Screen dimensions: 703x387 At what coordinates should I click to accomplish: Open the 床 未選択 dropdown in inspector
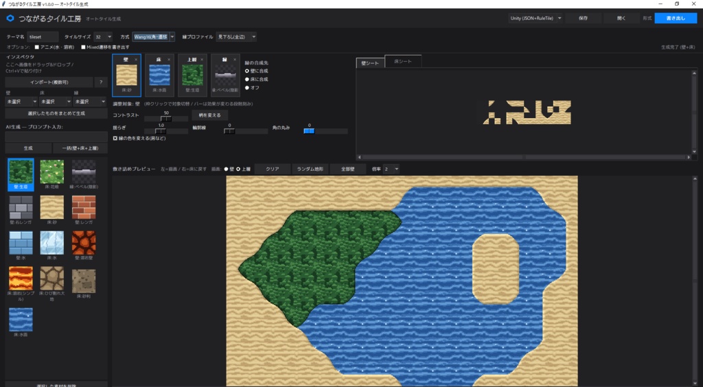[55, 102]
